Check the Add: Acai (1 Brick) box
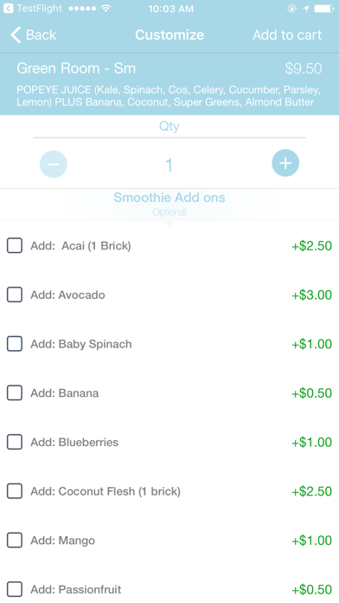The height and width of the screenshot is (603, 339). click(x=15, y=245)
